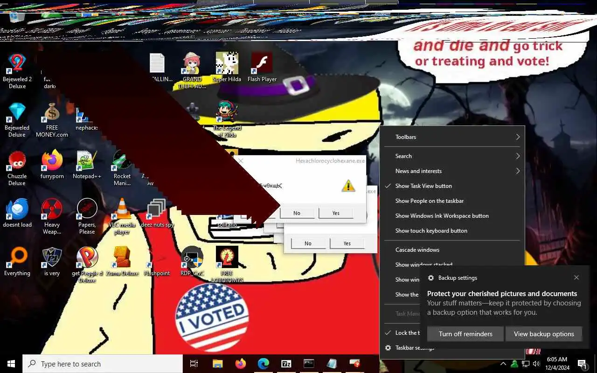Image resolution: width=597 pixels, height=373 pixels.
Task: Open the Heavy Weapon desktop shortcut
Action: click(x=52, y=217)
